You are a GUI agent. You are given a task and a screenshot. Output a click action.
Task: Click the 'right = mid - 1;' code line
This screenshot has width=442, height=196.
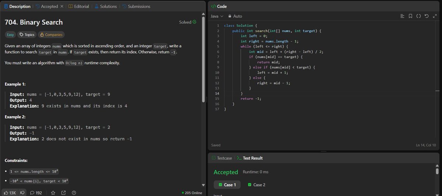tap(274, 83)
